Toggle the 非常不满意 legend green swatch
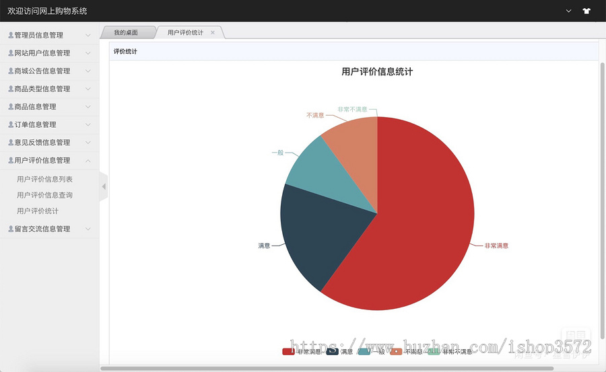This screenshot has width=606, height=372. (x=434, y=352)
